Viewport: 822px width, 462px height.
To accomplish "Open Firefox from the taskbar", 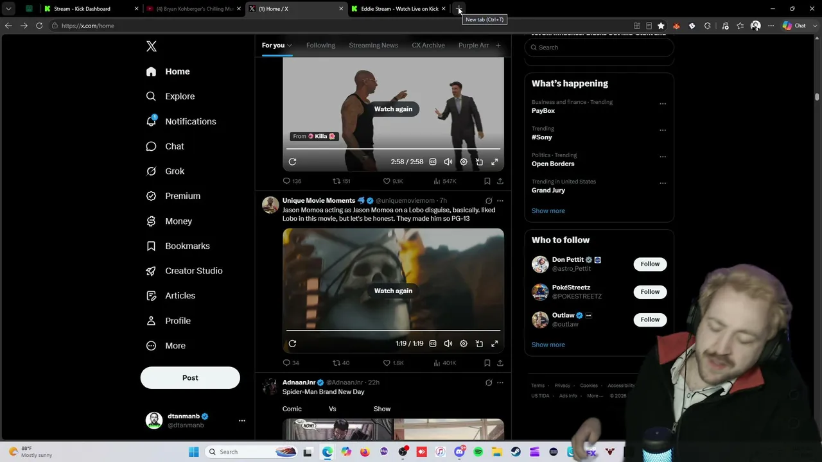I will click(x=365, y=452).
